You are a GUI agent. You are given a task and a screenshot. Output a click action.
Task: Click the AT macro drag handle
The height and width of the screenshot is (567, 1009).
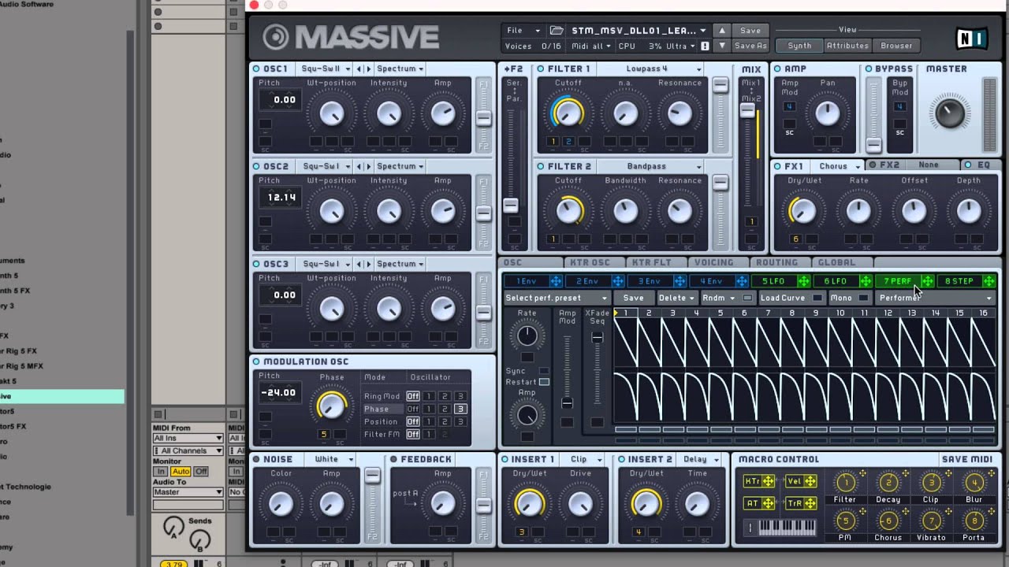click(x=769, y=503)
